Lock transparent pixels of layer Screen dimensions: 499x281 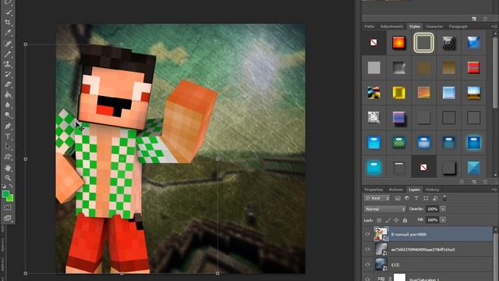[379, 220]
